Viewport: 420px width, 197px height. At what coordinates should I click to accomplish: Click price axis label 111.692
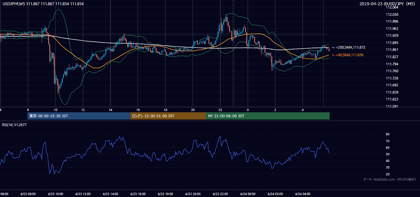click(x=392, y=85)
